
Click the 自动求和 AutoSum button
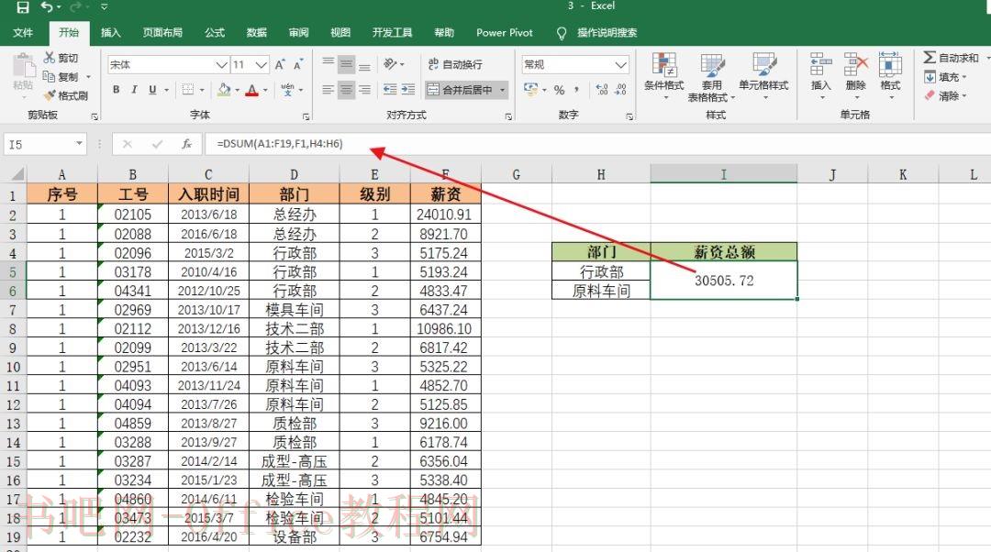pyautogui.click(x=952, y=58)
